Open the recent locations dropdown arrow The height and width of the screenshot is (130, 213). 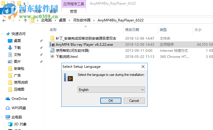[19, 21]
